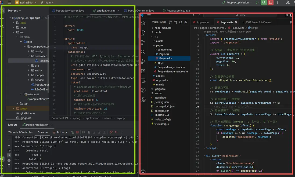
Task: Click the svelte search box in VS Code title bar
Action: pyautogui.click(x=240, y=15)
